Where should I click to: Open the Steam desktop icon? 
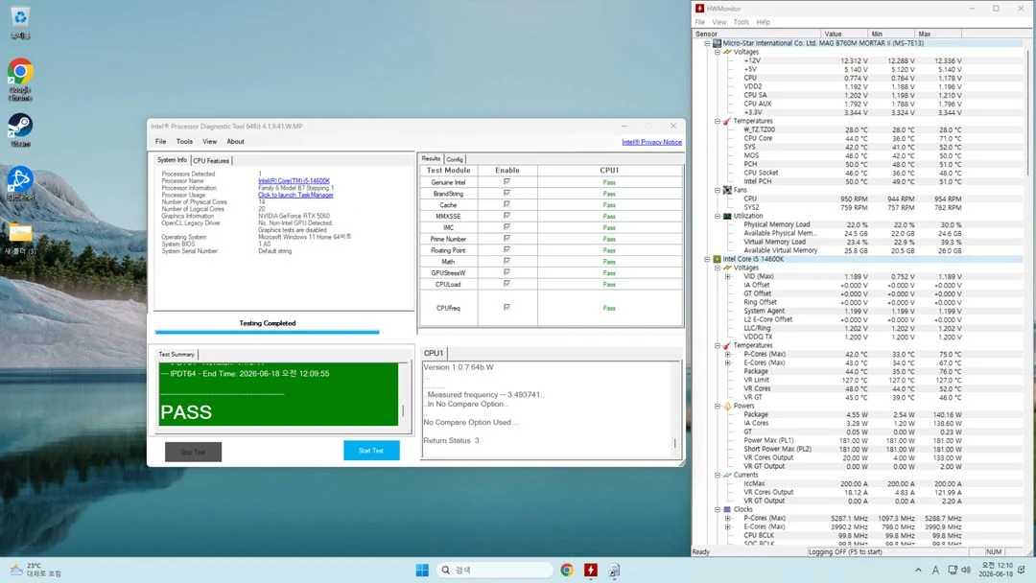20,129
